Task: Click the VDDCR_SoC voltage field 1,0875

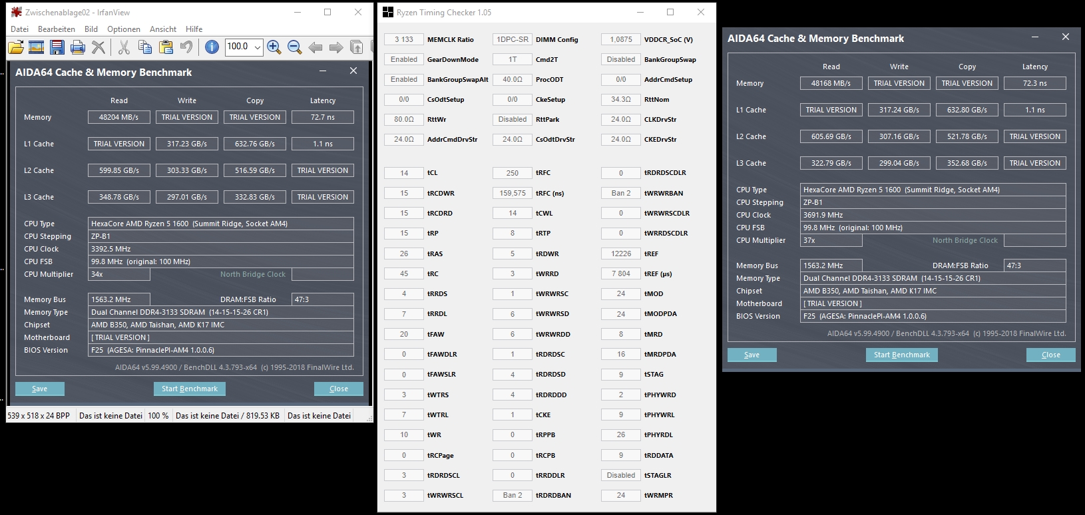Action: (x=621, y=39)
